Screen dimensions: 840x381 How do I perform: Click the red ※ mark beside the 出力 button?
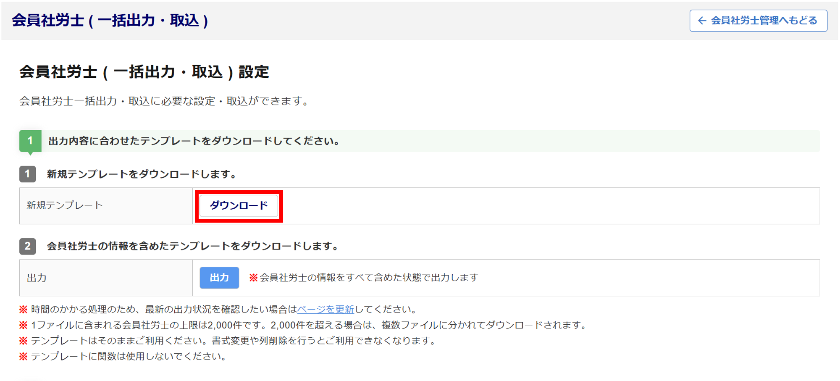click(x=253, y=278)
